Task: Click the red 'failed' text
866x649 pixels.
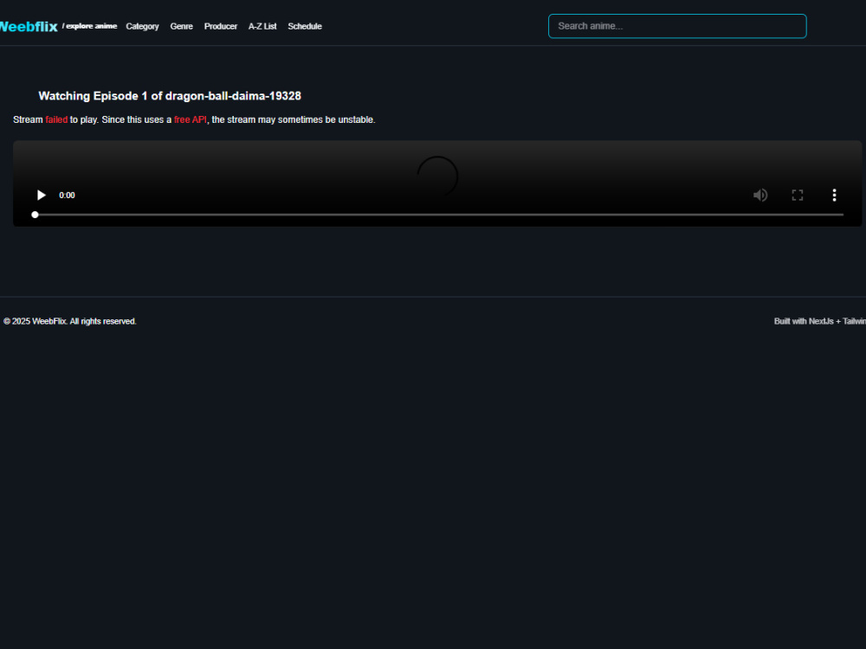Action: point(56,119)
